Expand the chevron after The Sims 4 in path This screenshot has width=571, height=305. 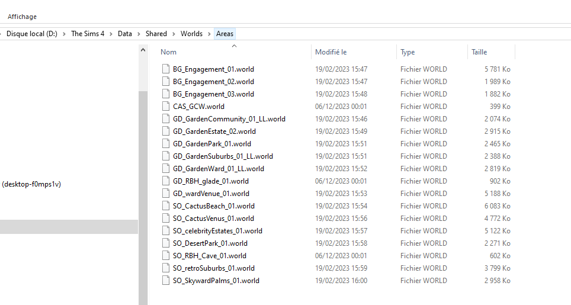pos(111,34)
